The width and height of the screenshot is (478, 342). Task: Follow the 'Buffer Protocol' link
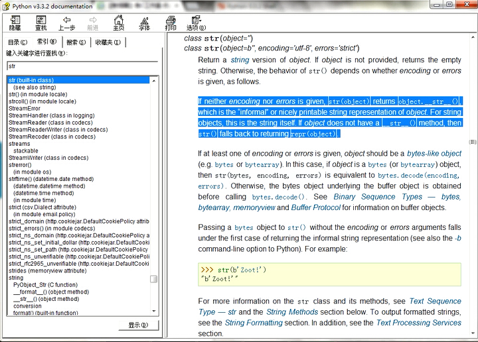(316, 207)
